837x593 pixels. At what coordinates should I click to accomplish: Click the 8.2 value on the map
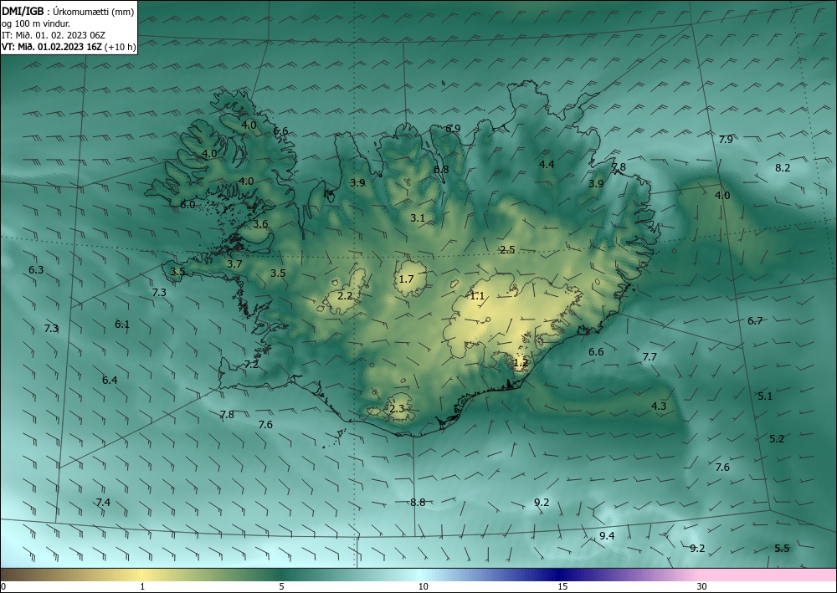(783, 167)
